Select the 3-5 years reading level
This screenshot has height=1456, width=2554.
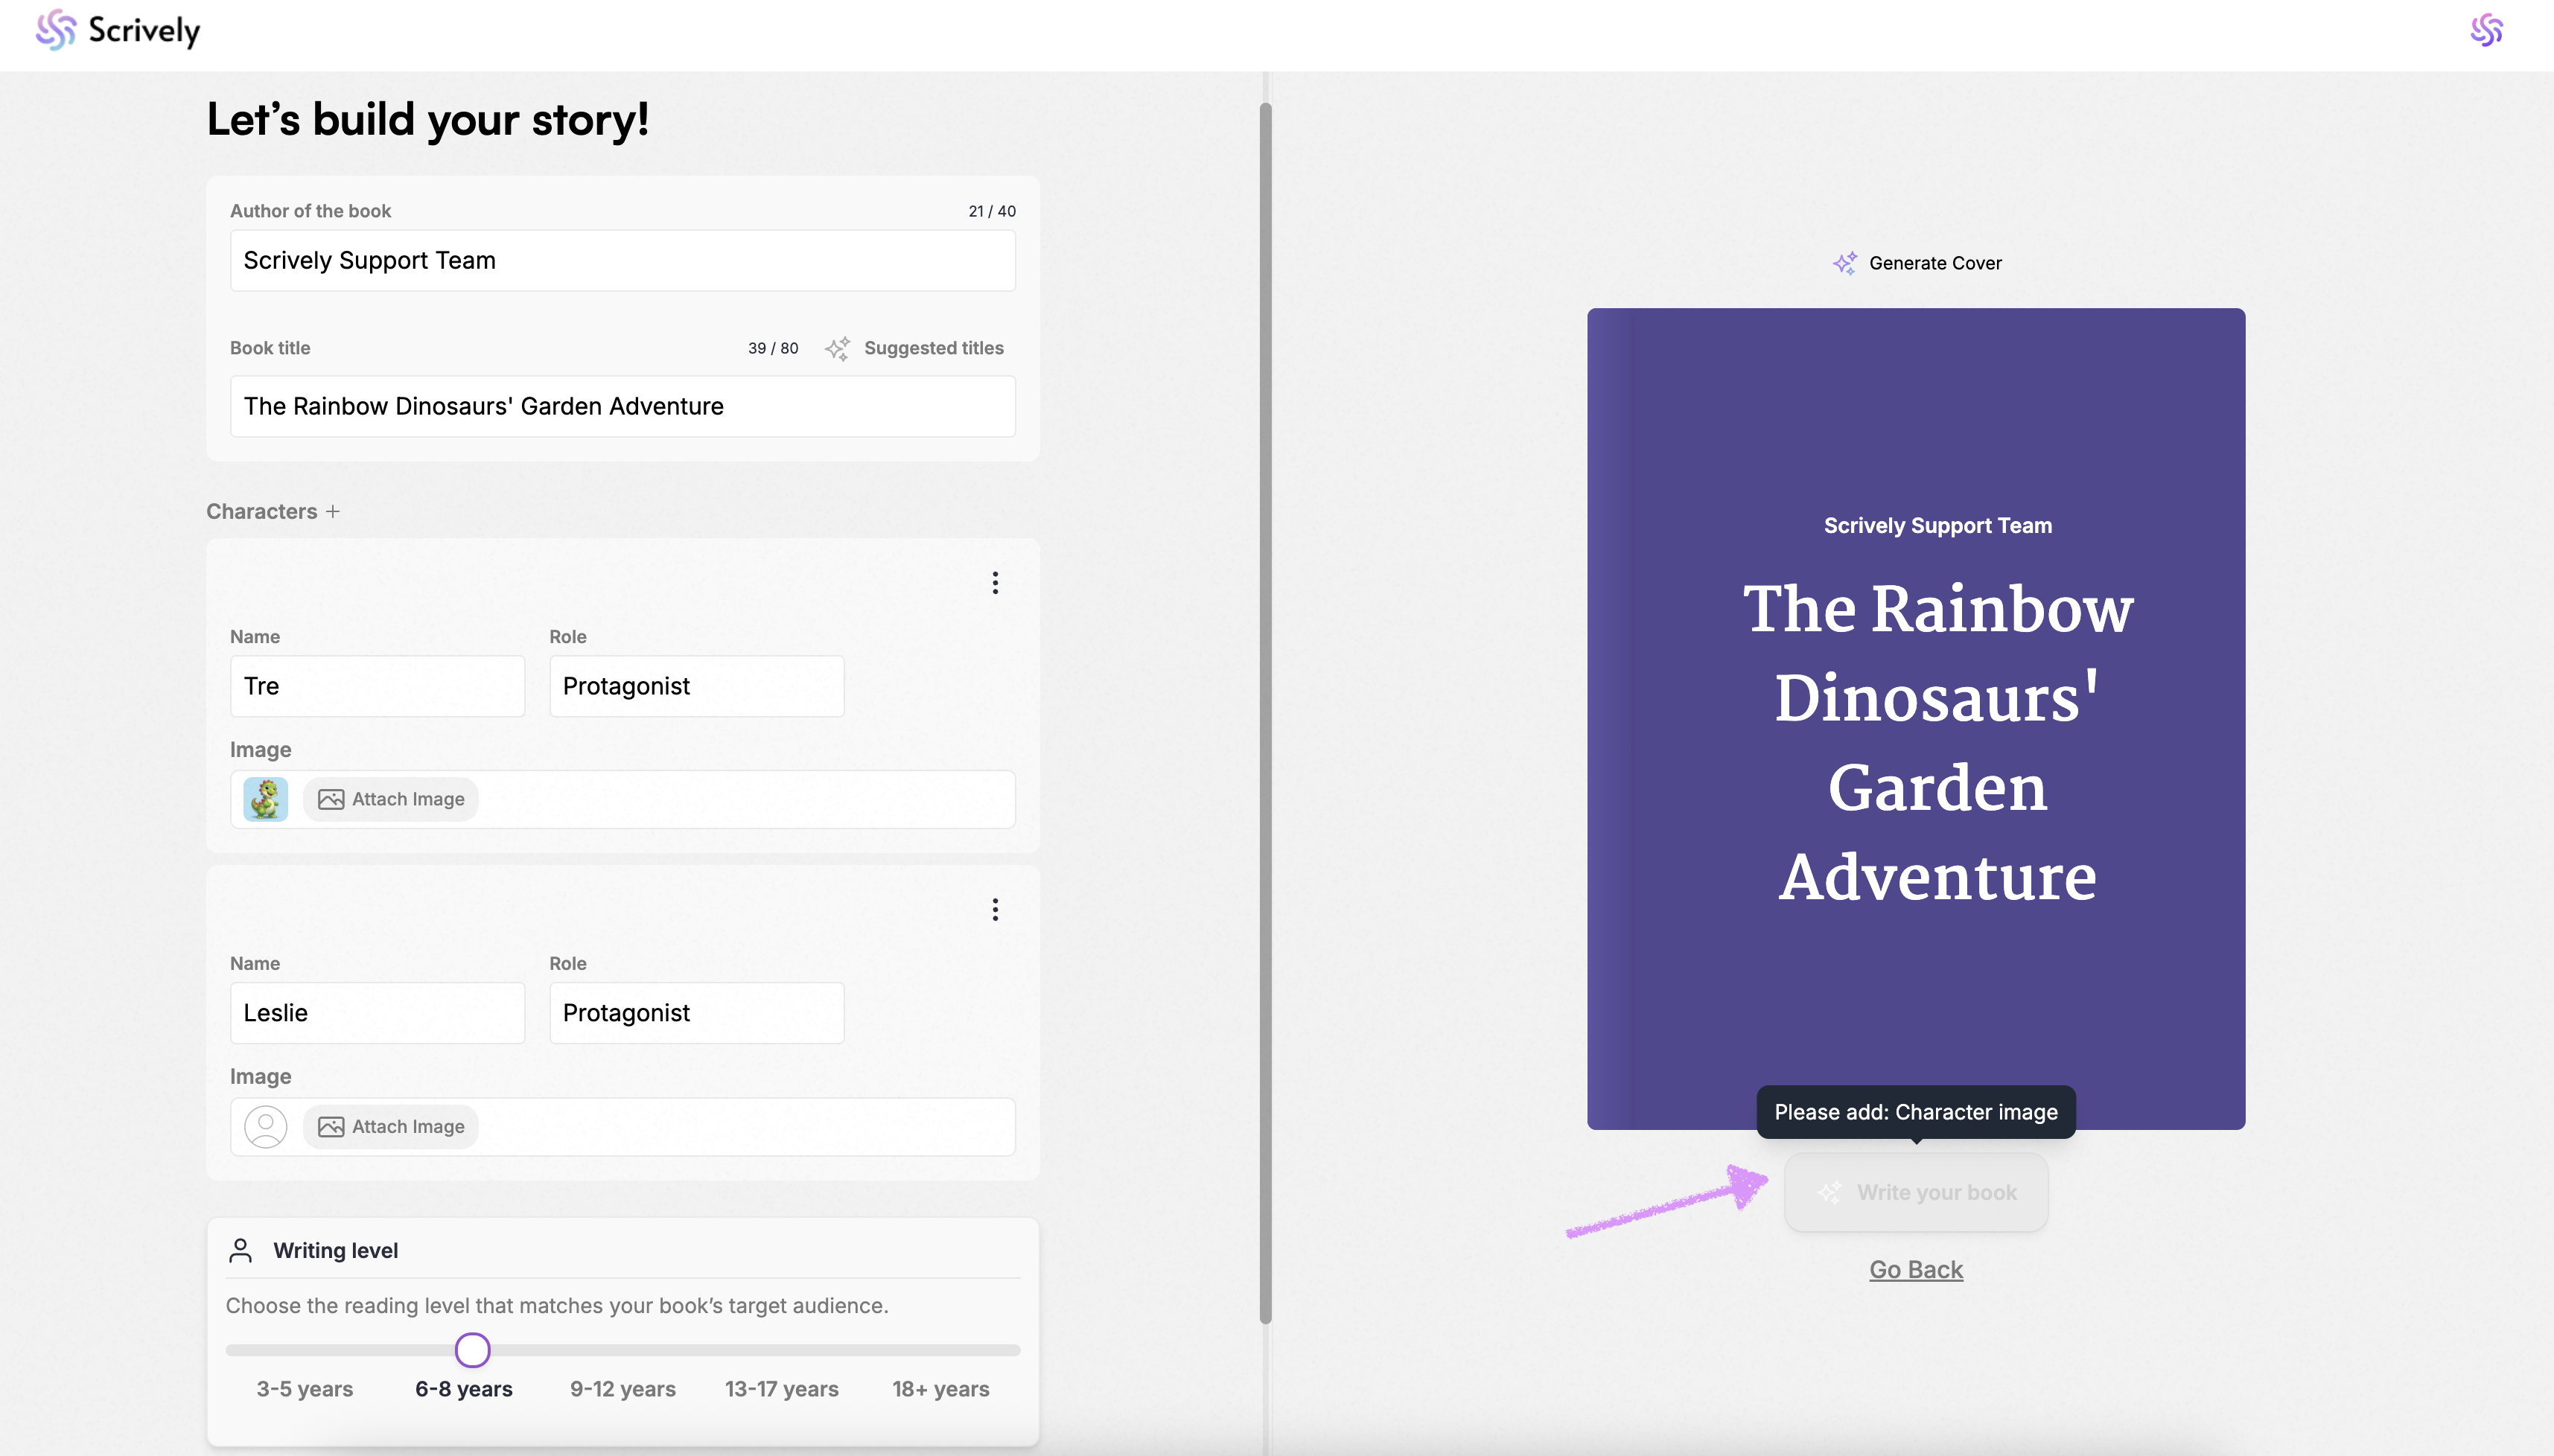click(304, 1389)
